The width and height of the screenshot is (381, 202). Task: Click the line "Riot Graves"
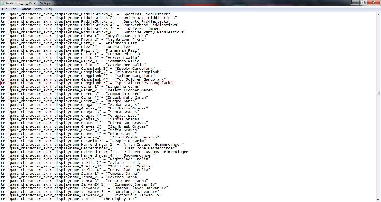[x=69, y=133]
